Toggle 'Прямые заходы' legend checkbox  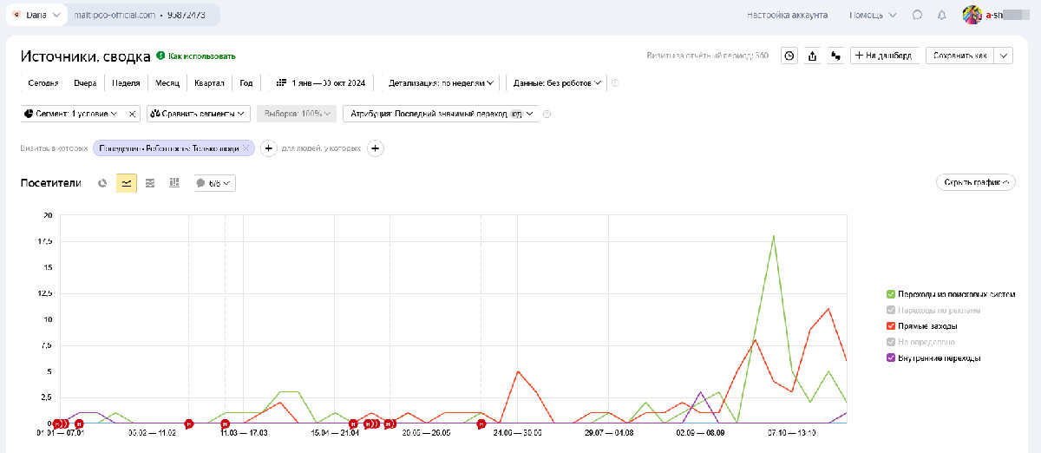(891, 326)
